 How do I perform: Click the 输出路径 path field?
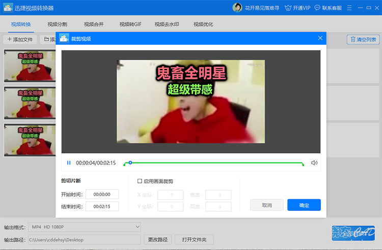pos(85,240)
